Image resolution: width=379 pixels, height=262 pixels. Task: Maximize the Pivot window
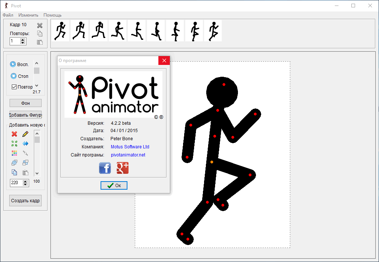tap(353, 6)
